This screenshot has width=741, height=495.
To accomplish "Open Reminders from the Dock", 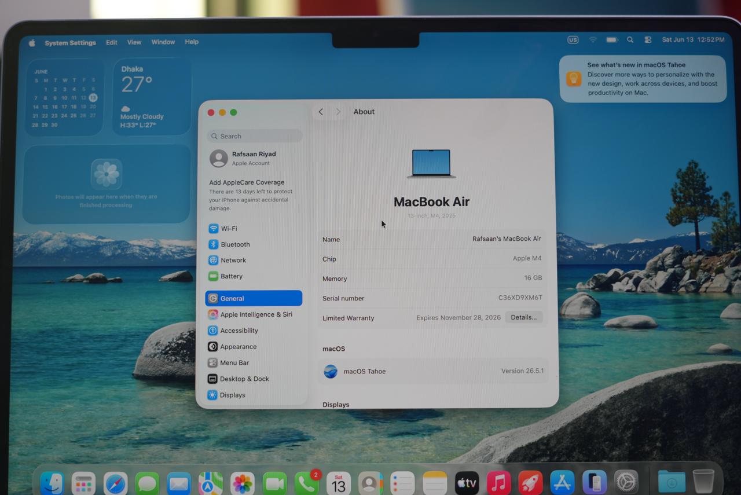I will pyautogui.click(x=402, y=483).
